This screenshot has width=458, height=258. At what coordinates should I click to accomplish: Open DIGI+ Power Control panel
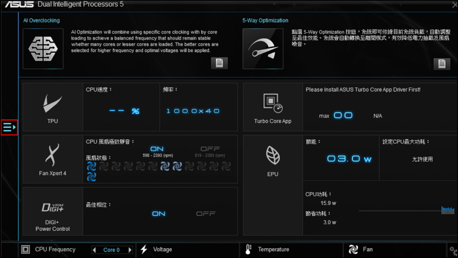[x=53, y=211]
